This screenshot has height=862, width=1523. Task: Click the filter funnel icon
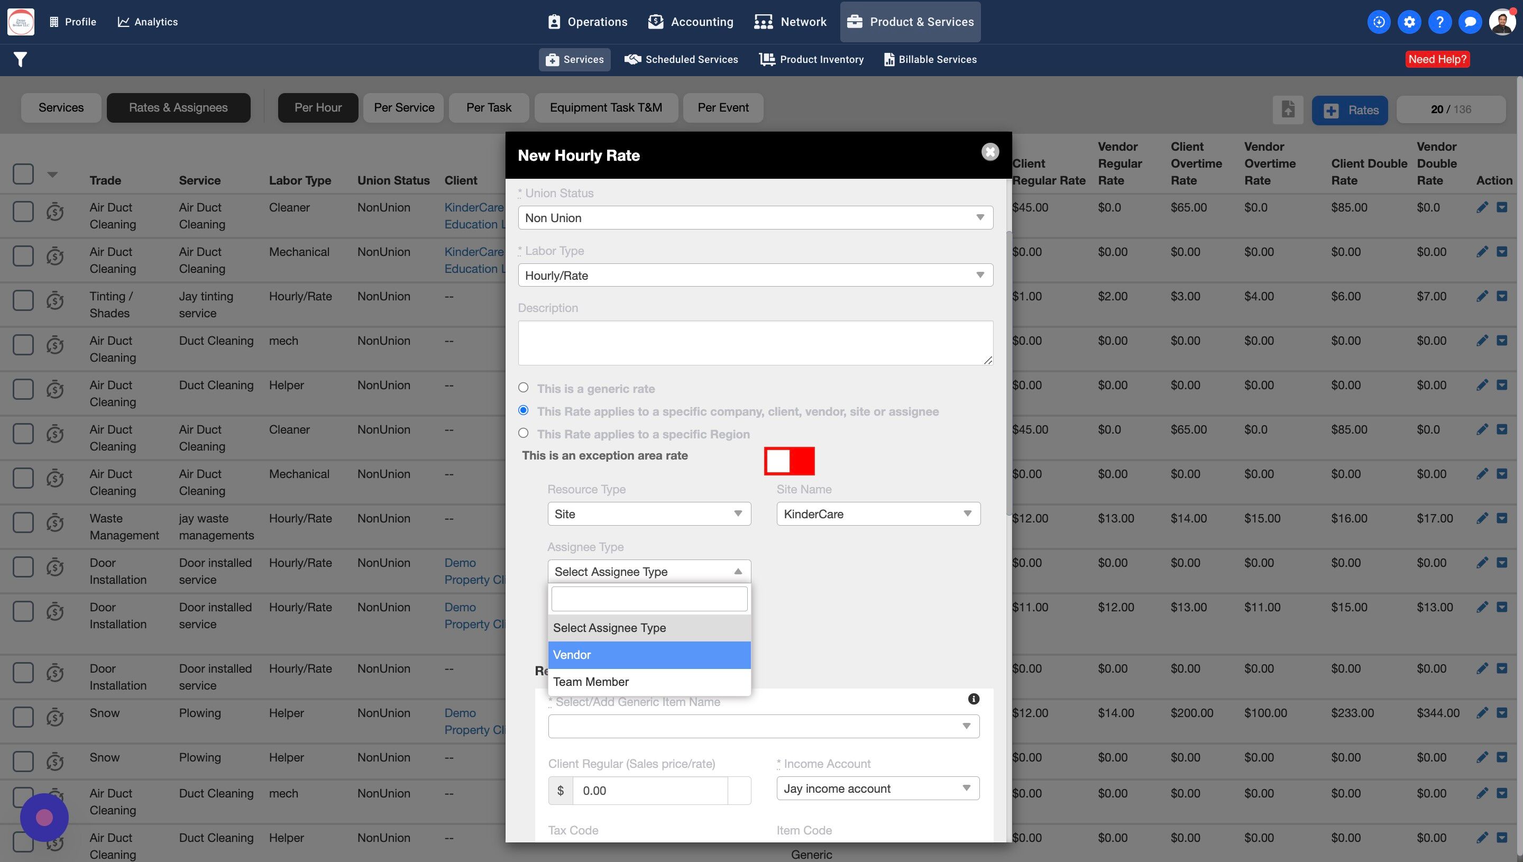coord(20,59)
